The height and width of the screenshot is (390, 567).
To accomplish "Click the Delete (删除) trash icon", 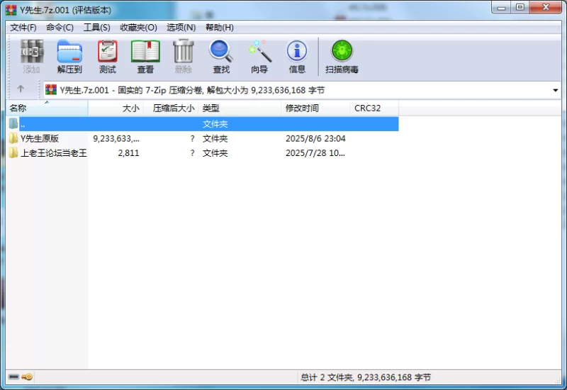I will [x=184, y=56].
